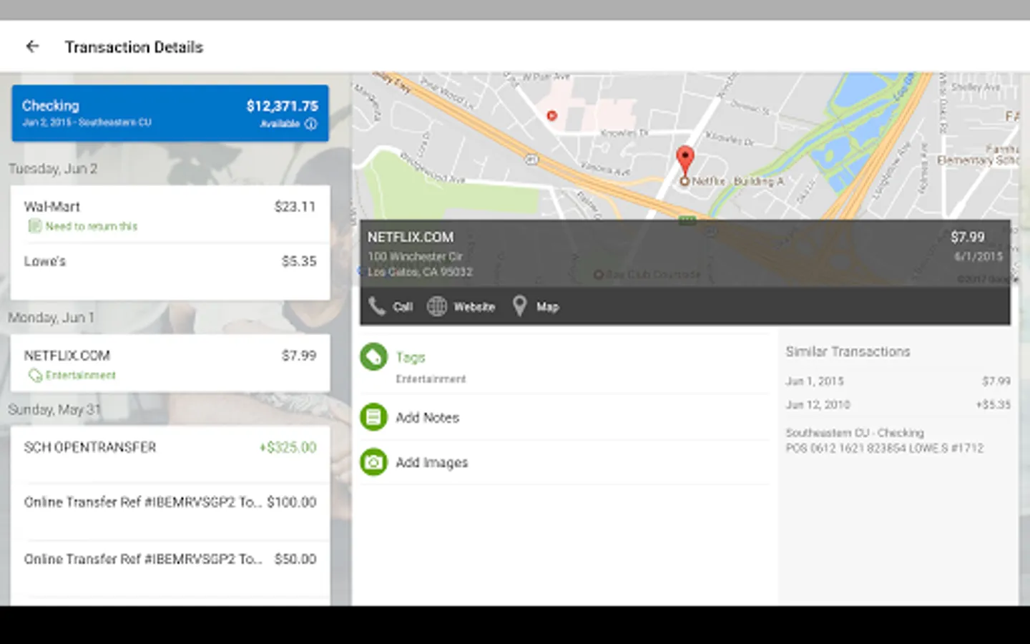Select the green Tags icon

click(373, 356)
